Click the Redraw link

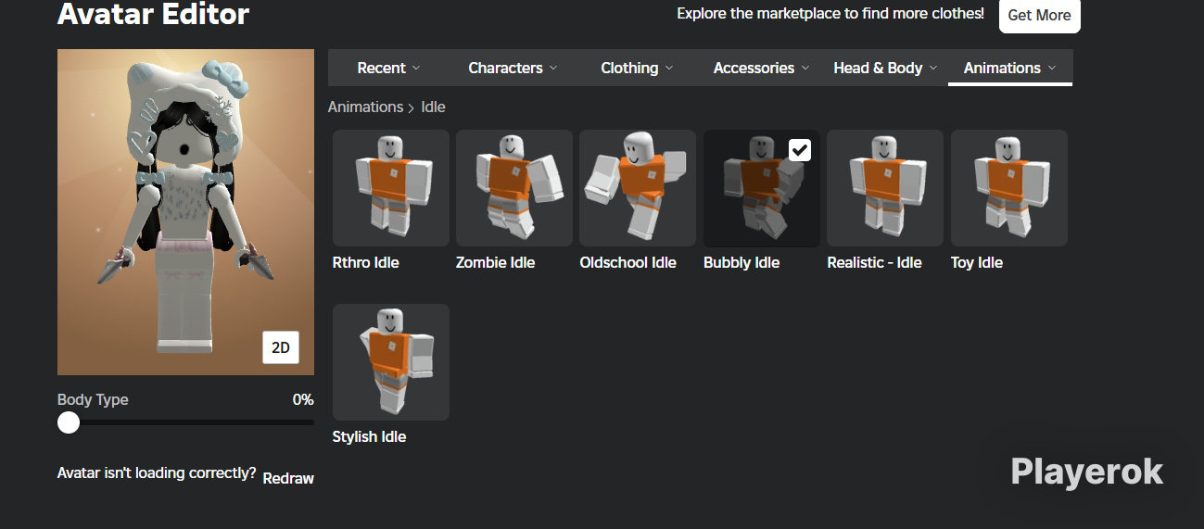point(288,479)
